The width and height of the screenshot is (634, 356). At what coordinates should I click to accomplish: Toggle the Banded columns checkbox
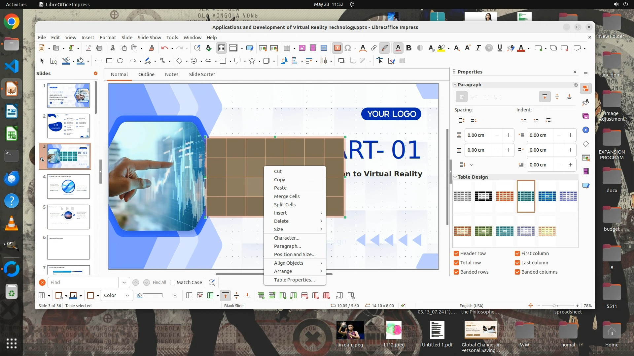point(517,272)
